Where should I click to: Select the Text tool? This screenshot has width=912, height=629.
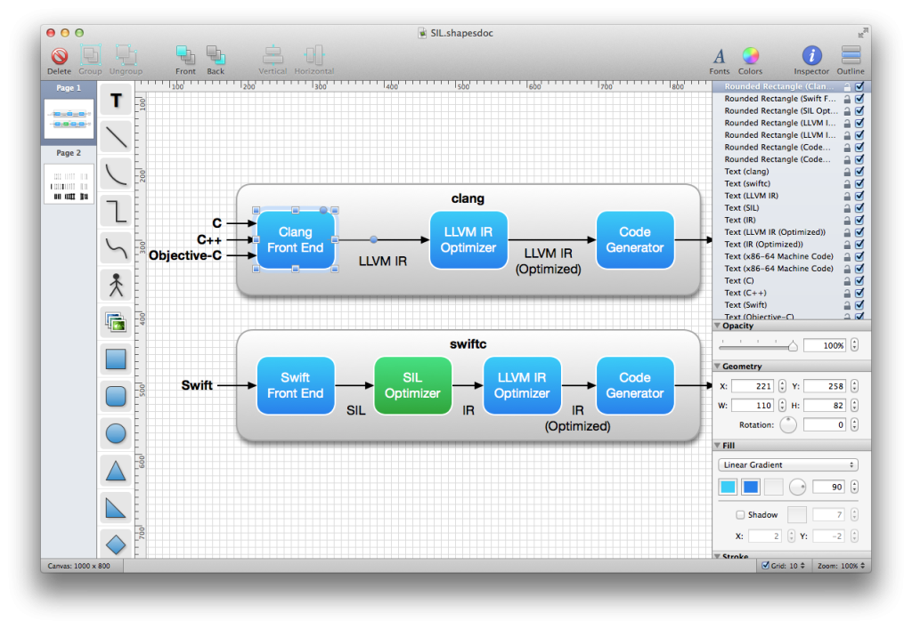[115, 100]
